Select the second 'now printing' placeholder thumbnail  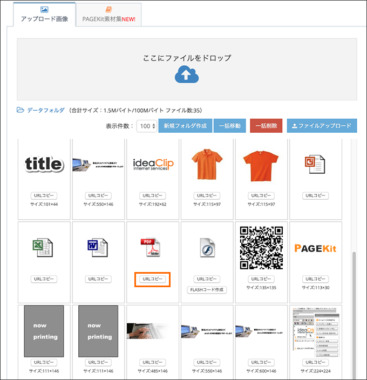click(98, 331)
